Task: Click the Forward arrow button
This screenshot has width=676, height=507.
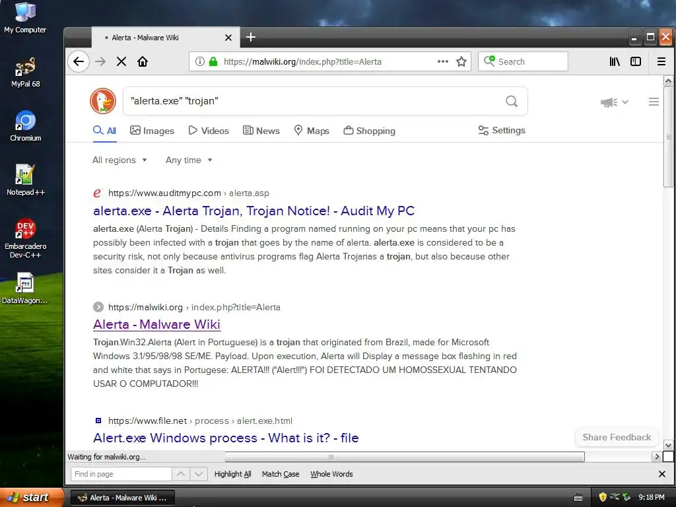Action: (100, 61)
